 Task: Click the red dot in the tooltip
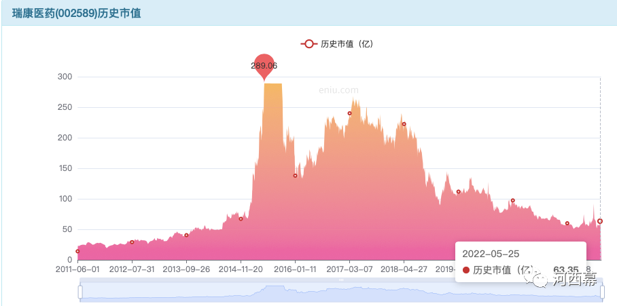coord(466,270)
